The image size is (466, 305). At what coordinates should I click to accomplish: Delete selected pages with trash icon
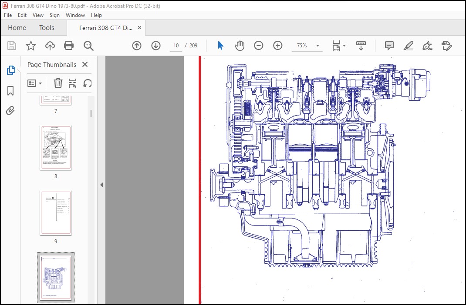(x=57, y=83)
